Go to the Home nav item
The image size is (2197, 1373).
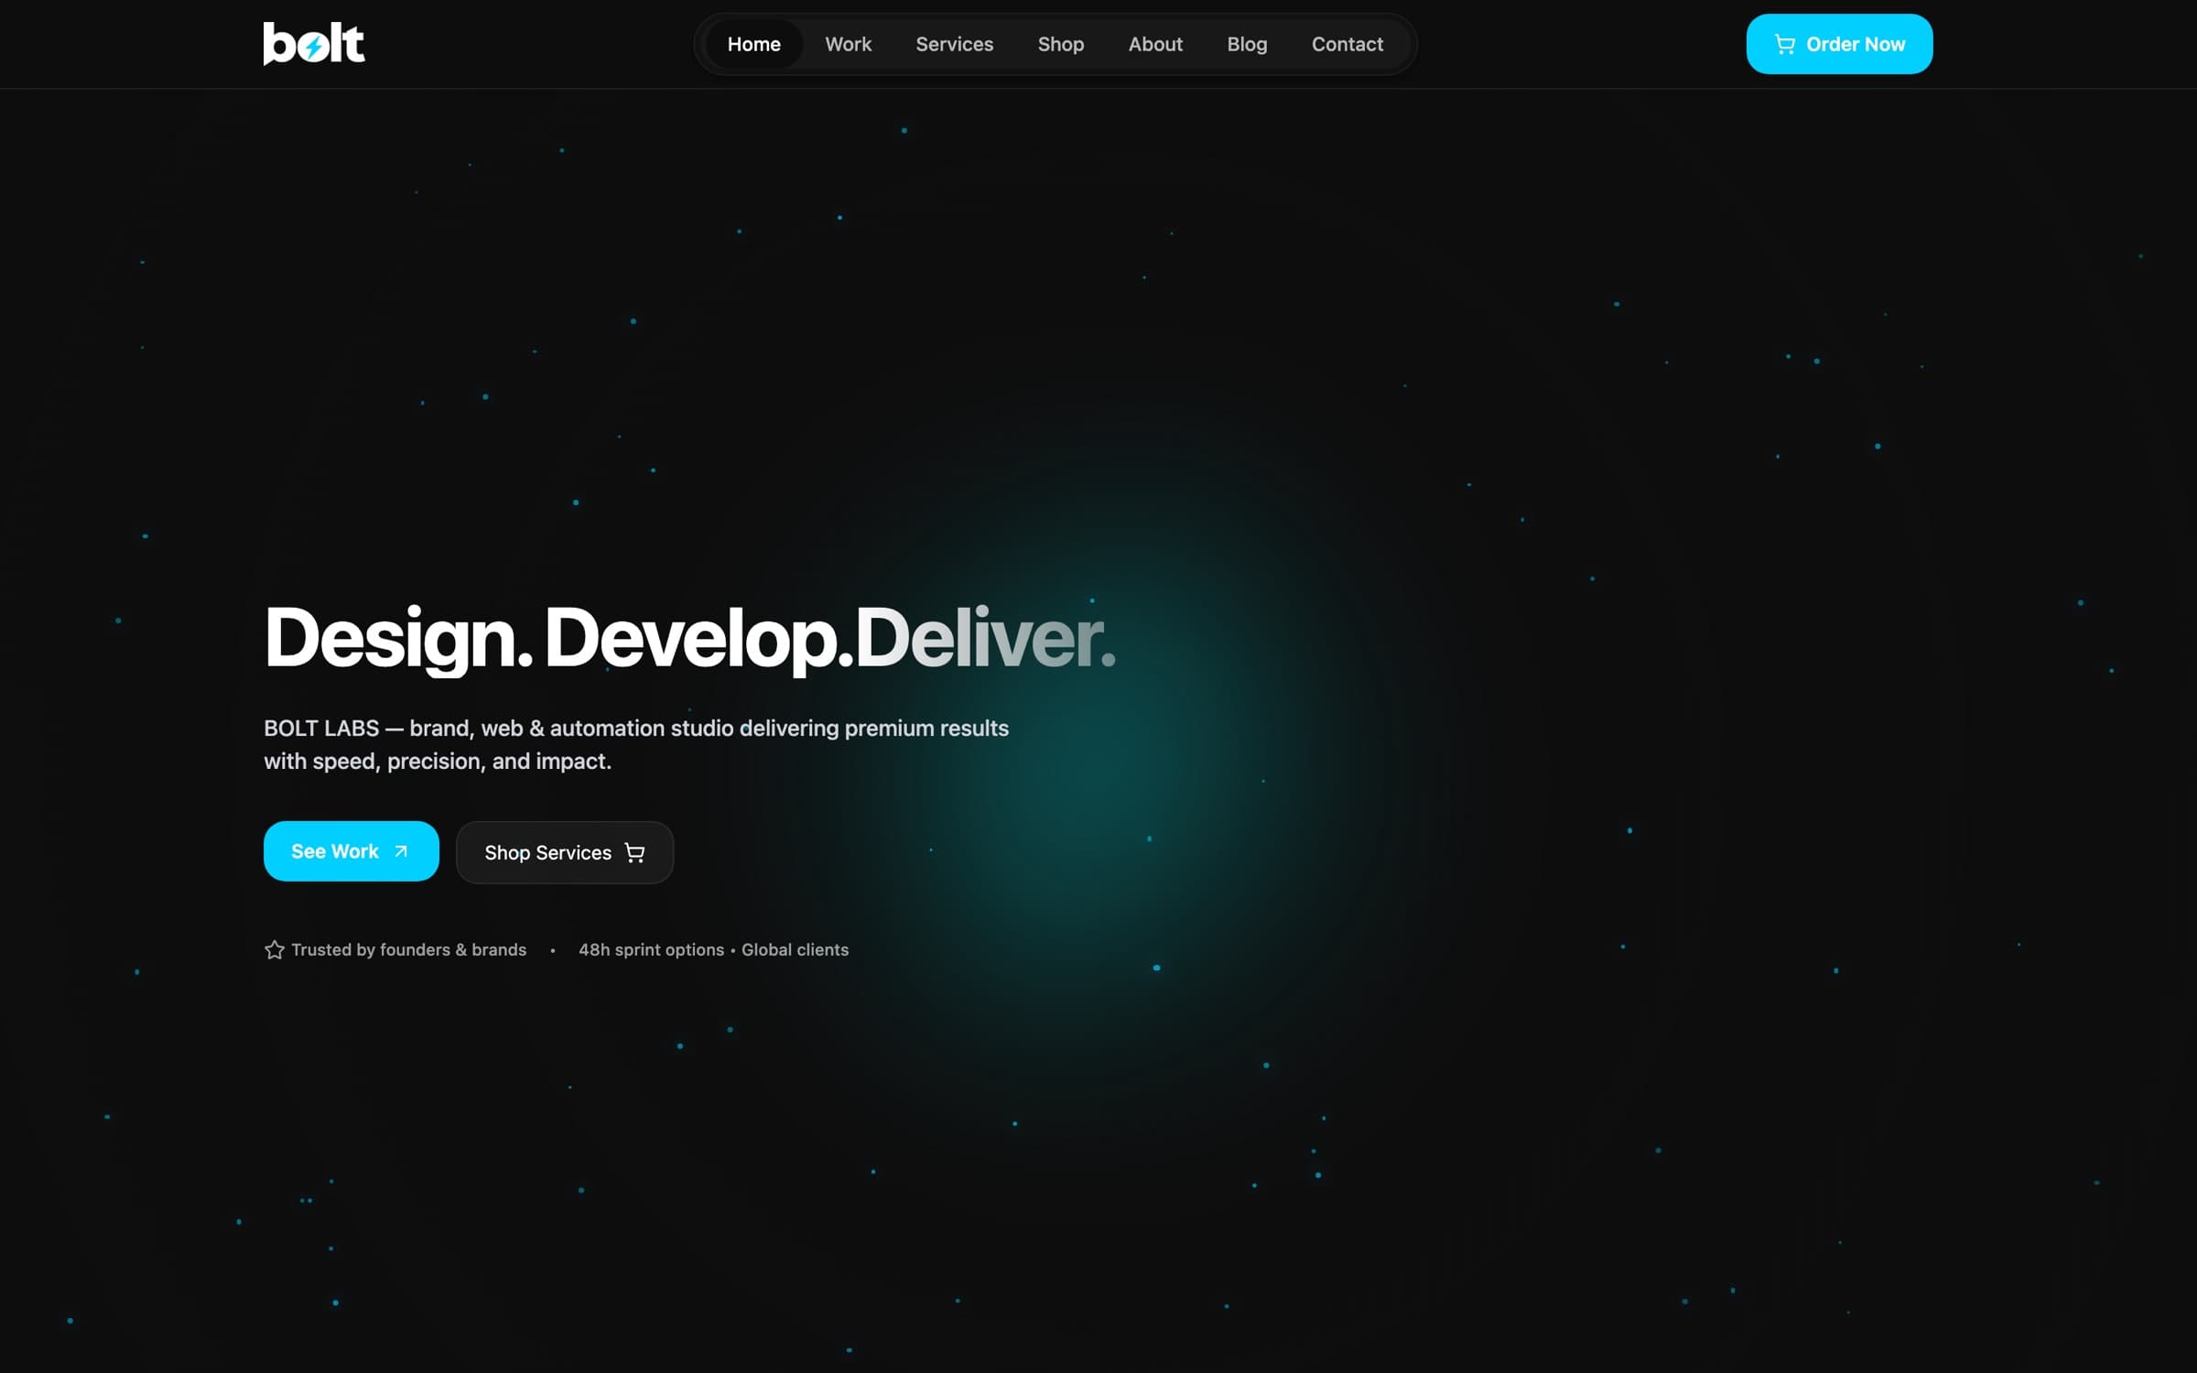pyautogui.click(x=754, y=44)
